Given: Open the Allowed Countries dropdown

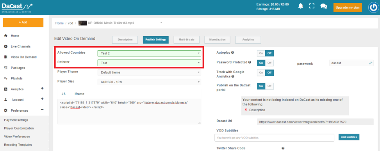Looking at the screenshot, I should (x=149, y=53).
